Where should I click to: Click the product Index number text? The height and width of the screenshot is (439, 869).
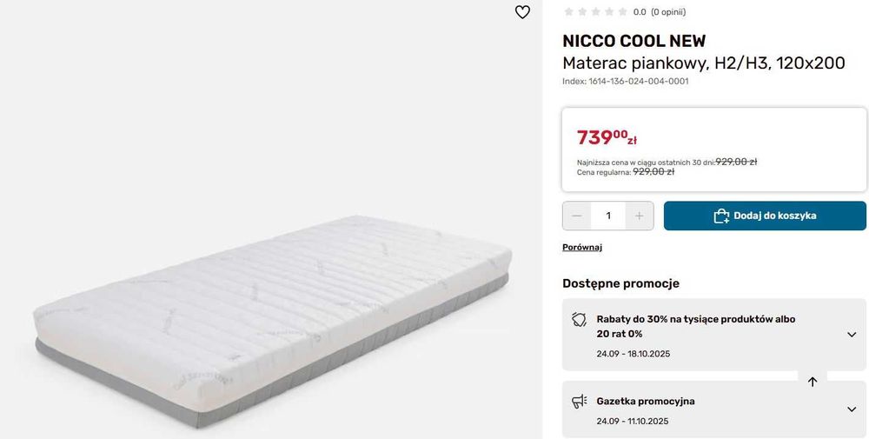[626, 82]
